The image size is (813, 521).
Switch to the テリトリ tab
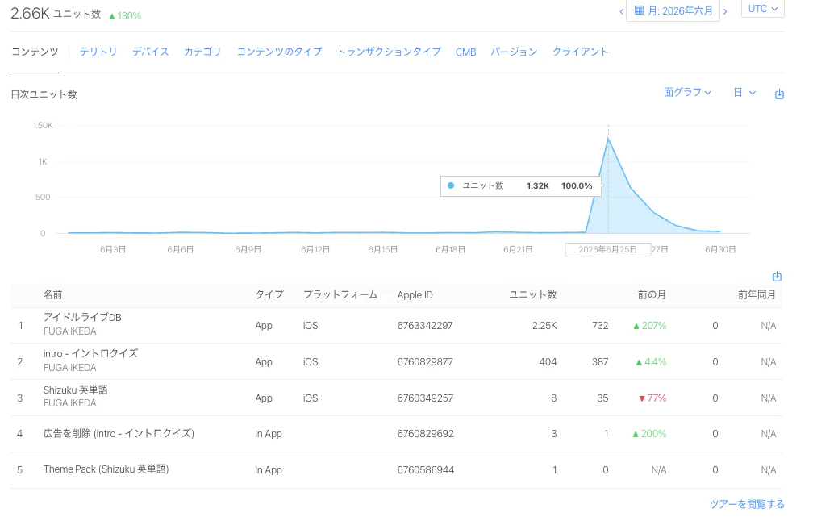coord(98,52)
